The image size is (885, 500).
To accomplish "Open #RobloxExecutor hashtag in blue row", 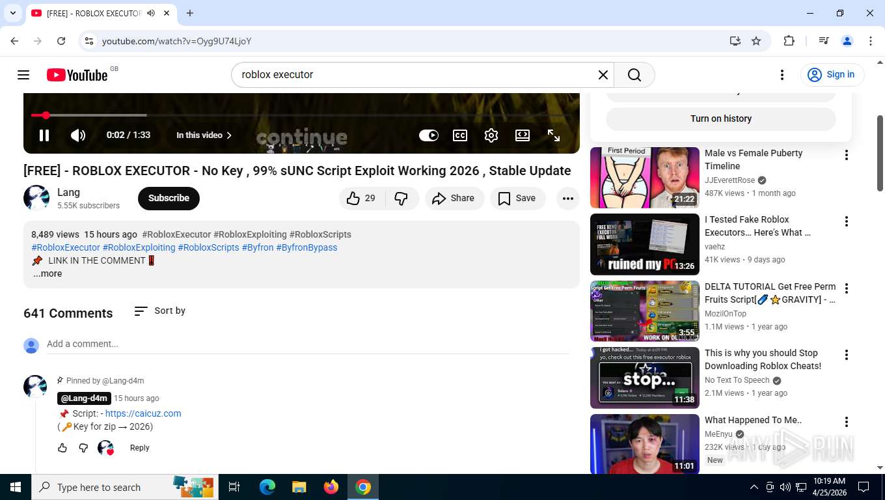I will pos(66,247).
